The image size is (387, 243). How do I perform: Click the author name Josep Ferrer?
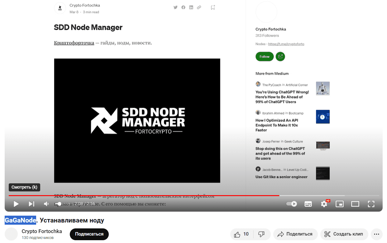(x=271, y=141)
